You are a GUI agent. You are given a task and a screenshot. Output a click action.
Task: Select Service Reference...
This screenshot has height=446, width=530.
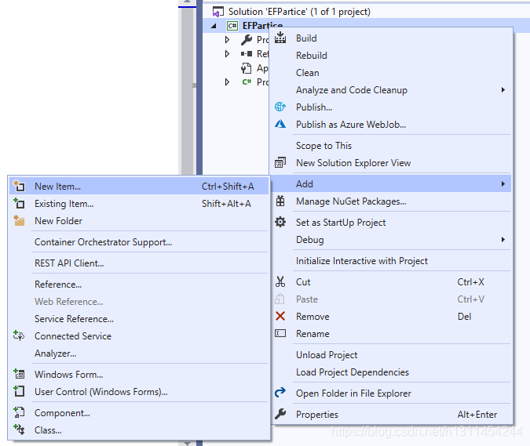[x=139, y=318]
